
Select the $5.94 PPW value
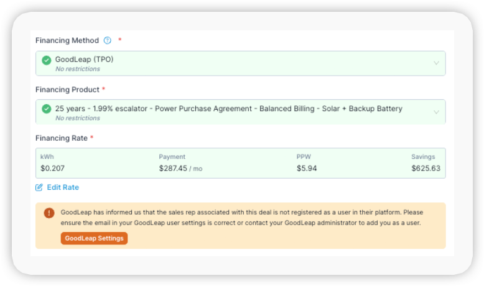tap(307, 168)
